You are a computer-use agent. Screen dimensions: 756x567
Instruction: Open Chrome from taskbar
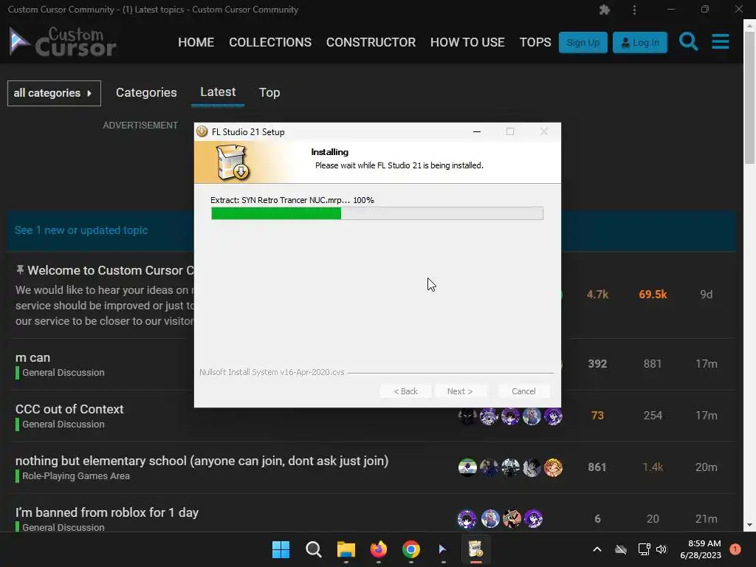point(410,549)
